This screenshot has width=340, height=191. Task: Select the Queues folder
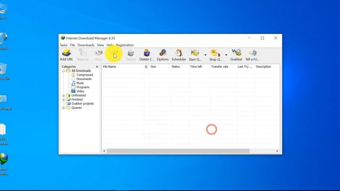tap(76, 108)
